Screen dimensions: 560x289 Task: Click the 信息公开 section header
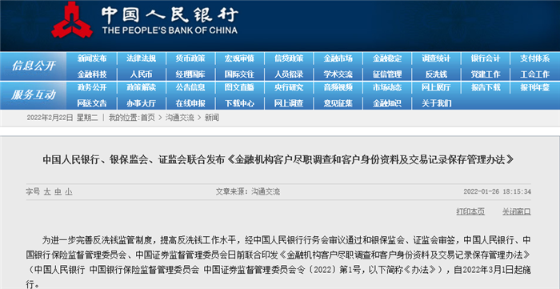(x=34, y=66)
